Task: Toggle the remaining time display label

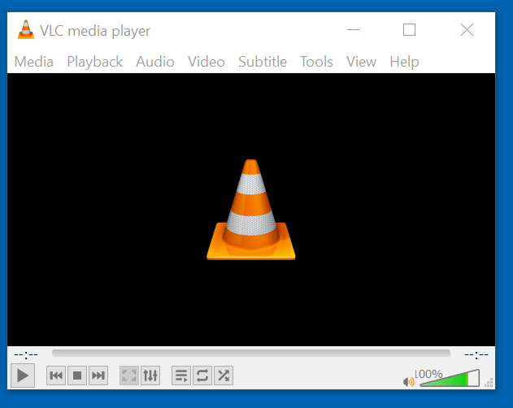Action: [x=476, y=354]
